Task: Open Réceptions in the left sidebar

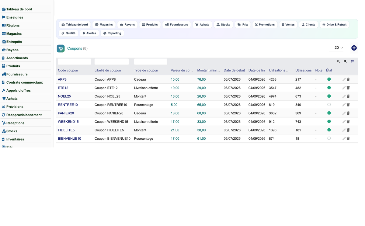Action: pos(15,123)
